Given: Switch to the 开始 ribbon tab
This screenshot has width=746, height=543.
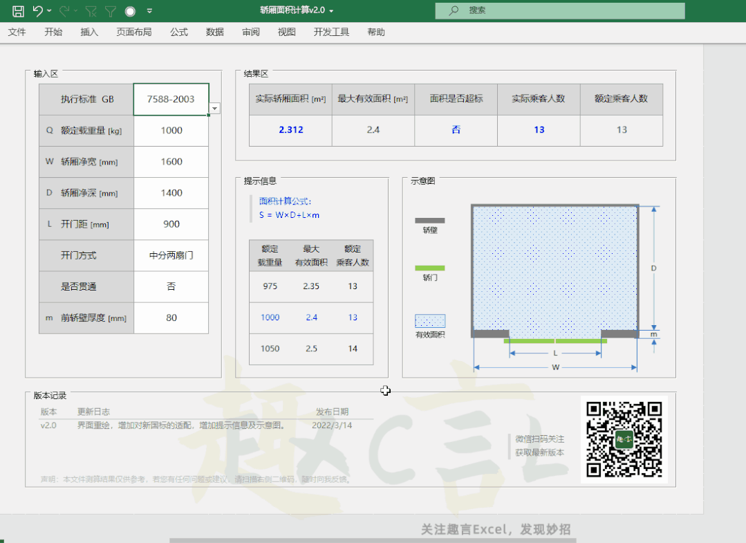Looking at the screenshot, I should (53, 32).
